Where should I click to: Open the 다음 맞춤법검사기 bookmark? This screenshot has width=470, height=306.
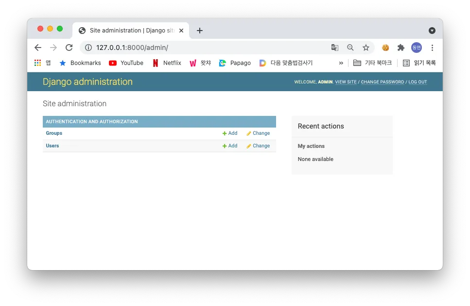click(286, 63)
